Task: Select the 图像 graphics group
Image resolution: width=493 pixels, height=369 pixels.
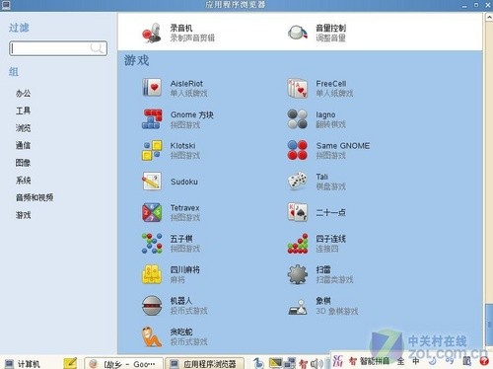Action: pyautogui.click(x=24, y=163)
